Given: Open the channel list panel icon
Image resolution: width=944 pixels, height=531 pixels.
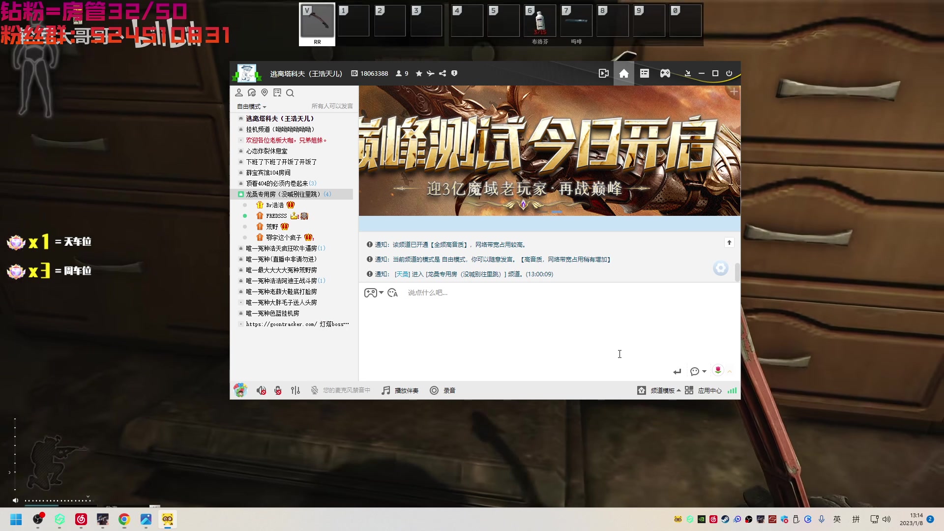Looking at the screenshot, I should tap(645, 73).
